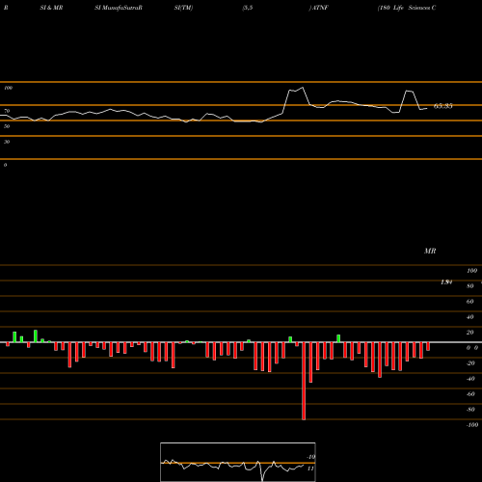Click the 11 label in mini chart
482x482 pixels.
point(310,469)
